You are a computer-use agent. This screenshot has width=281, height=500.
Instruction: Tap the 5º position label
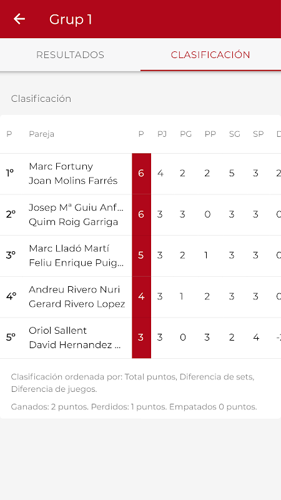11,337
